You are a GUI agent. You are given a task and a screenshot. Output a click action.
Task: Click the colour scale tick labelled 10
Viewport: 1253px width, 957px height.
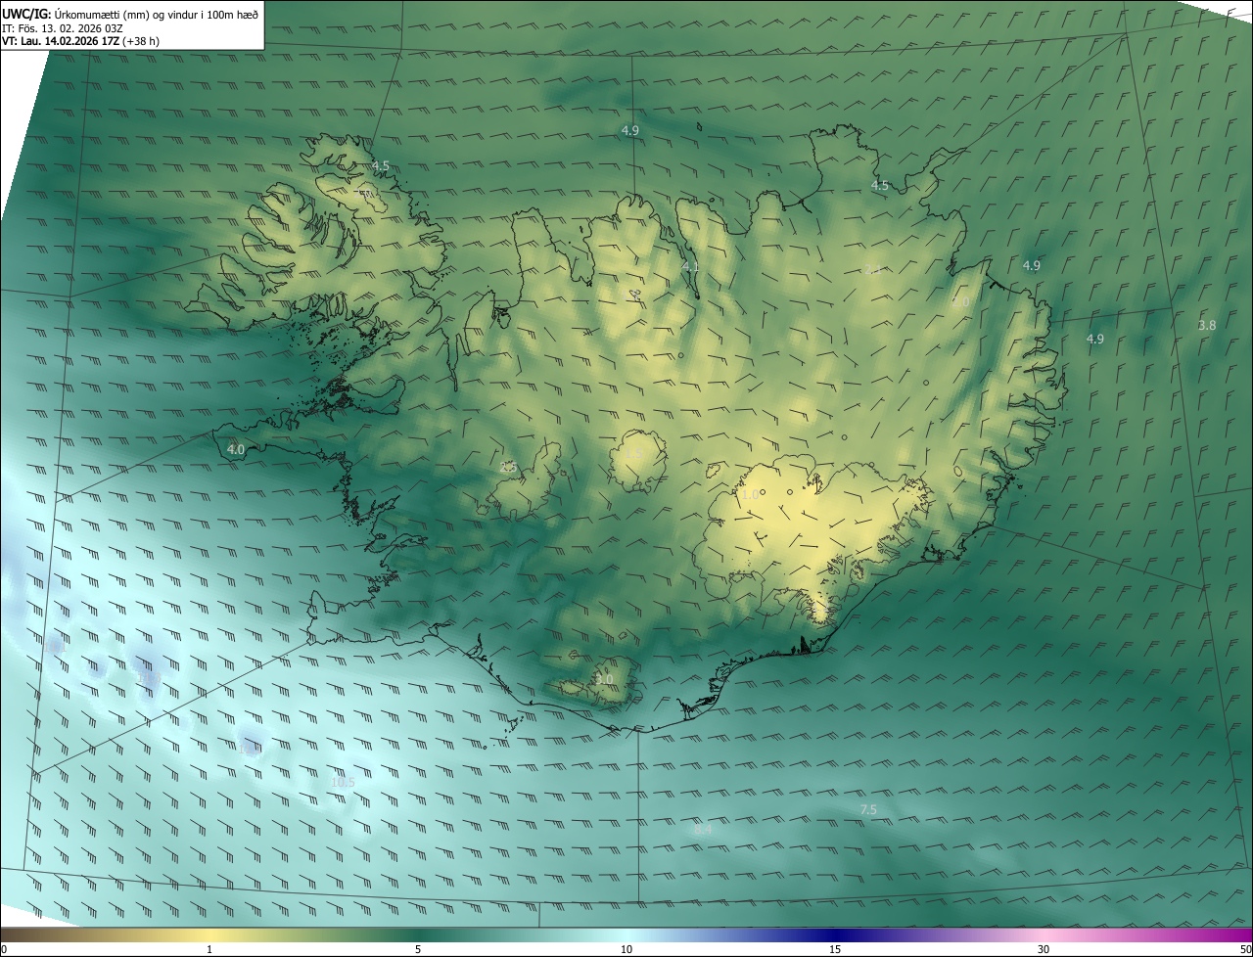pyautogui.click(x=626, y=949)
